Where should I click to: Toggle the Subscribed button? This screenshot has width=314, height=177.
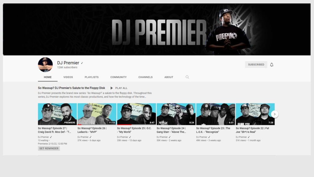click(256, 65)
